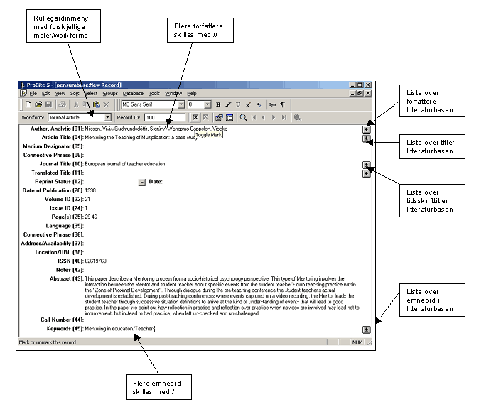This screenshot has width=479, height=402.
Task: Open the Help menu
Action: pyautogui.click(x=192, y=94)
